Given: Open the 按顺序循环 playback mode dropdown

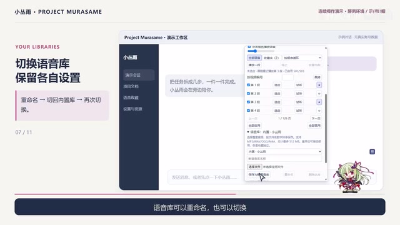Looking at the screenshot, I should click(x=302, y=58).
